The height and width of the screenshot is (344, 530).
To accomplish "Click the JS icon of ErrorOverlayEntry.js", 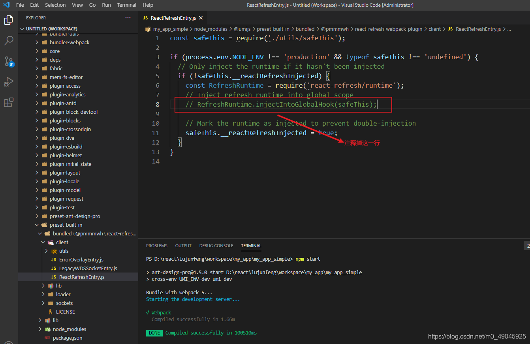I will pyautogui.click(x=54, y=259).
